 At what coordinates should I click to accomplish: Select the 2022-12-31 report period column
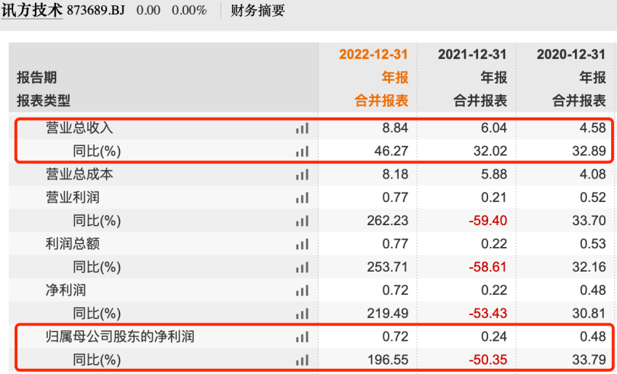coord(373,54)
